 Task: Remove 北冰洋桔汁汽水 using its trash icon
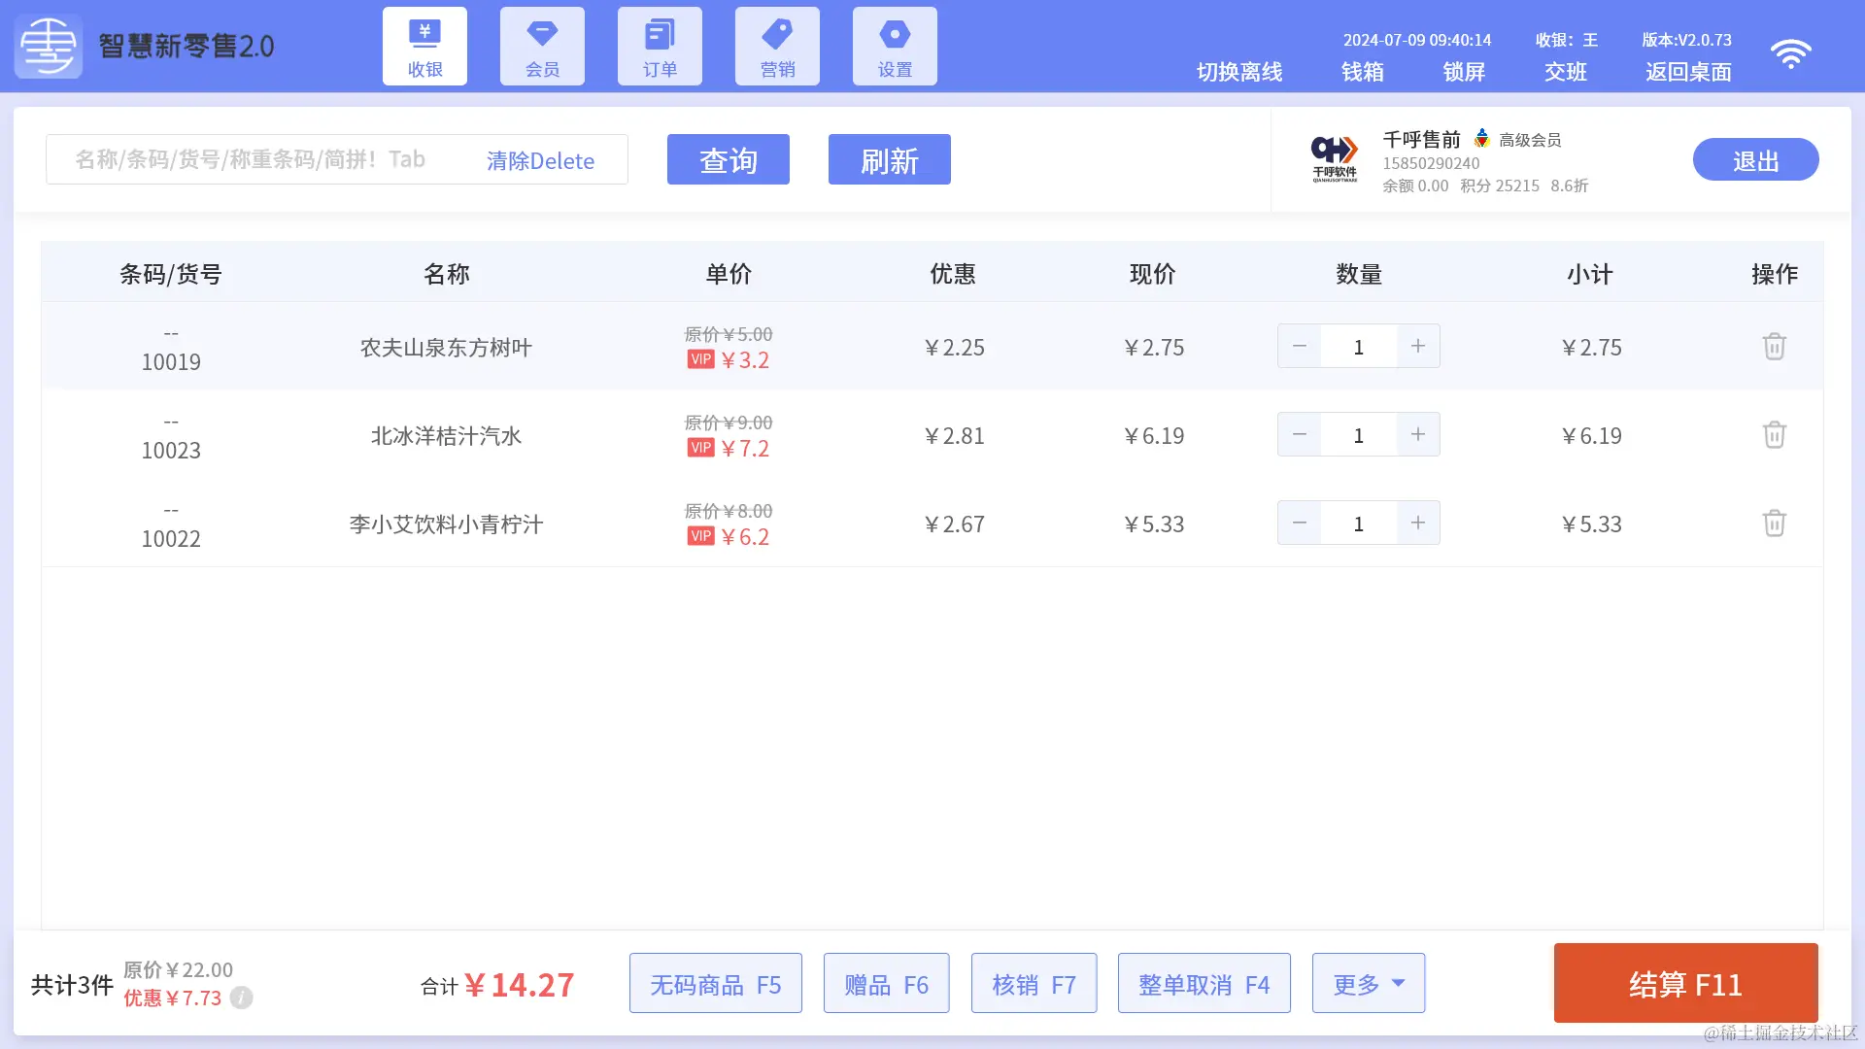[1774, 435]
